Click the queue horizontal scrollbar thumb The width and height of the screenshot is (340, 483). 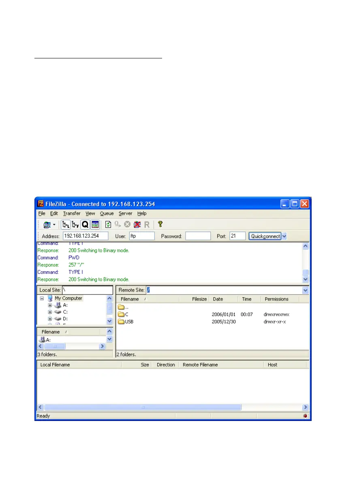[x=143, y=407]
